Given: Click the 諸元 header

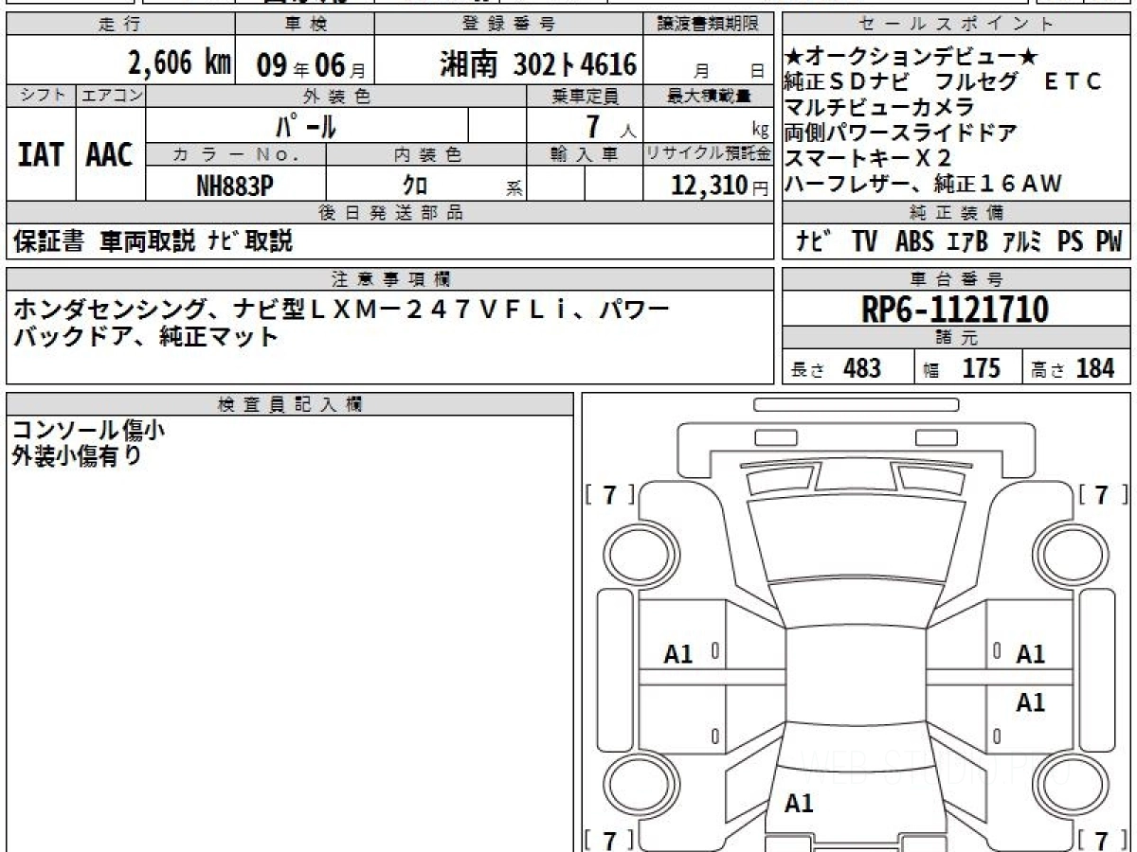Looking at the screenshot, I should tap(956, 338).
